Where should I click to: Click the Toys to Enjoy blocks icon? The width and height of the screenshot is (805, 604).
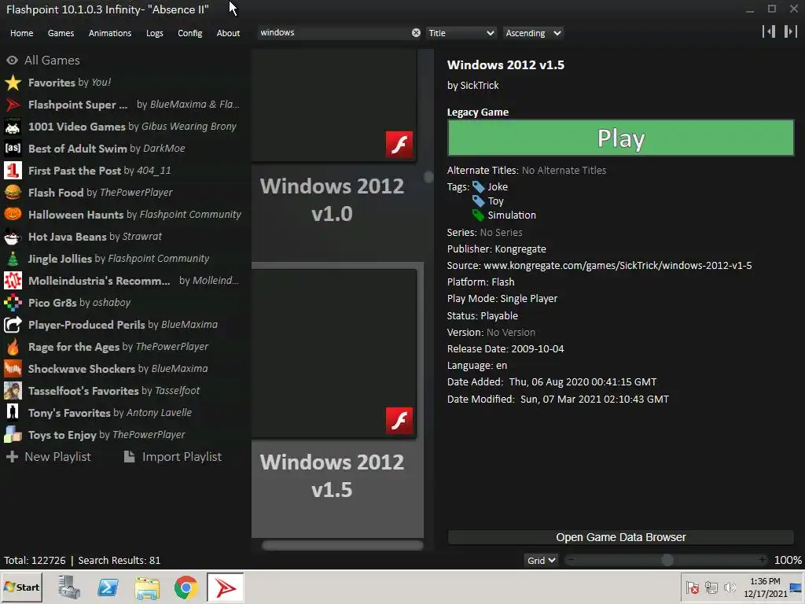coord(13,435)
